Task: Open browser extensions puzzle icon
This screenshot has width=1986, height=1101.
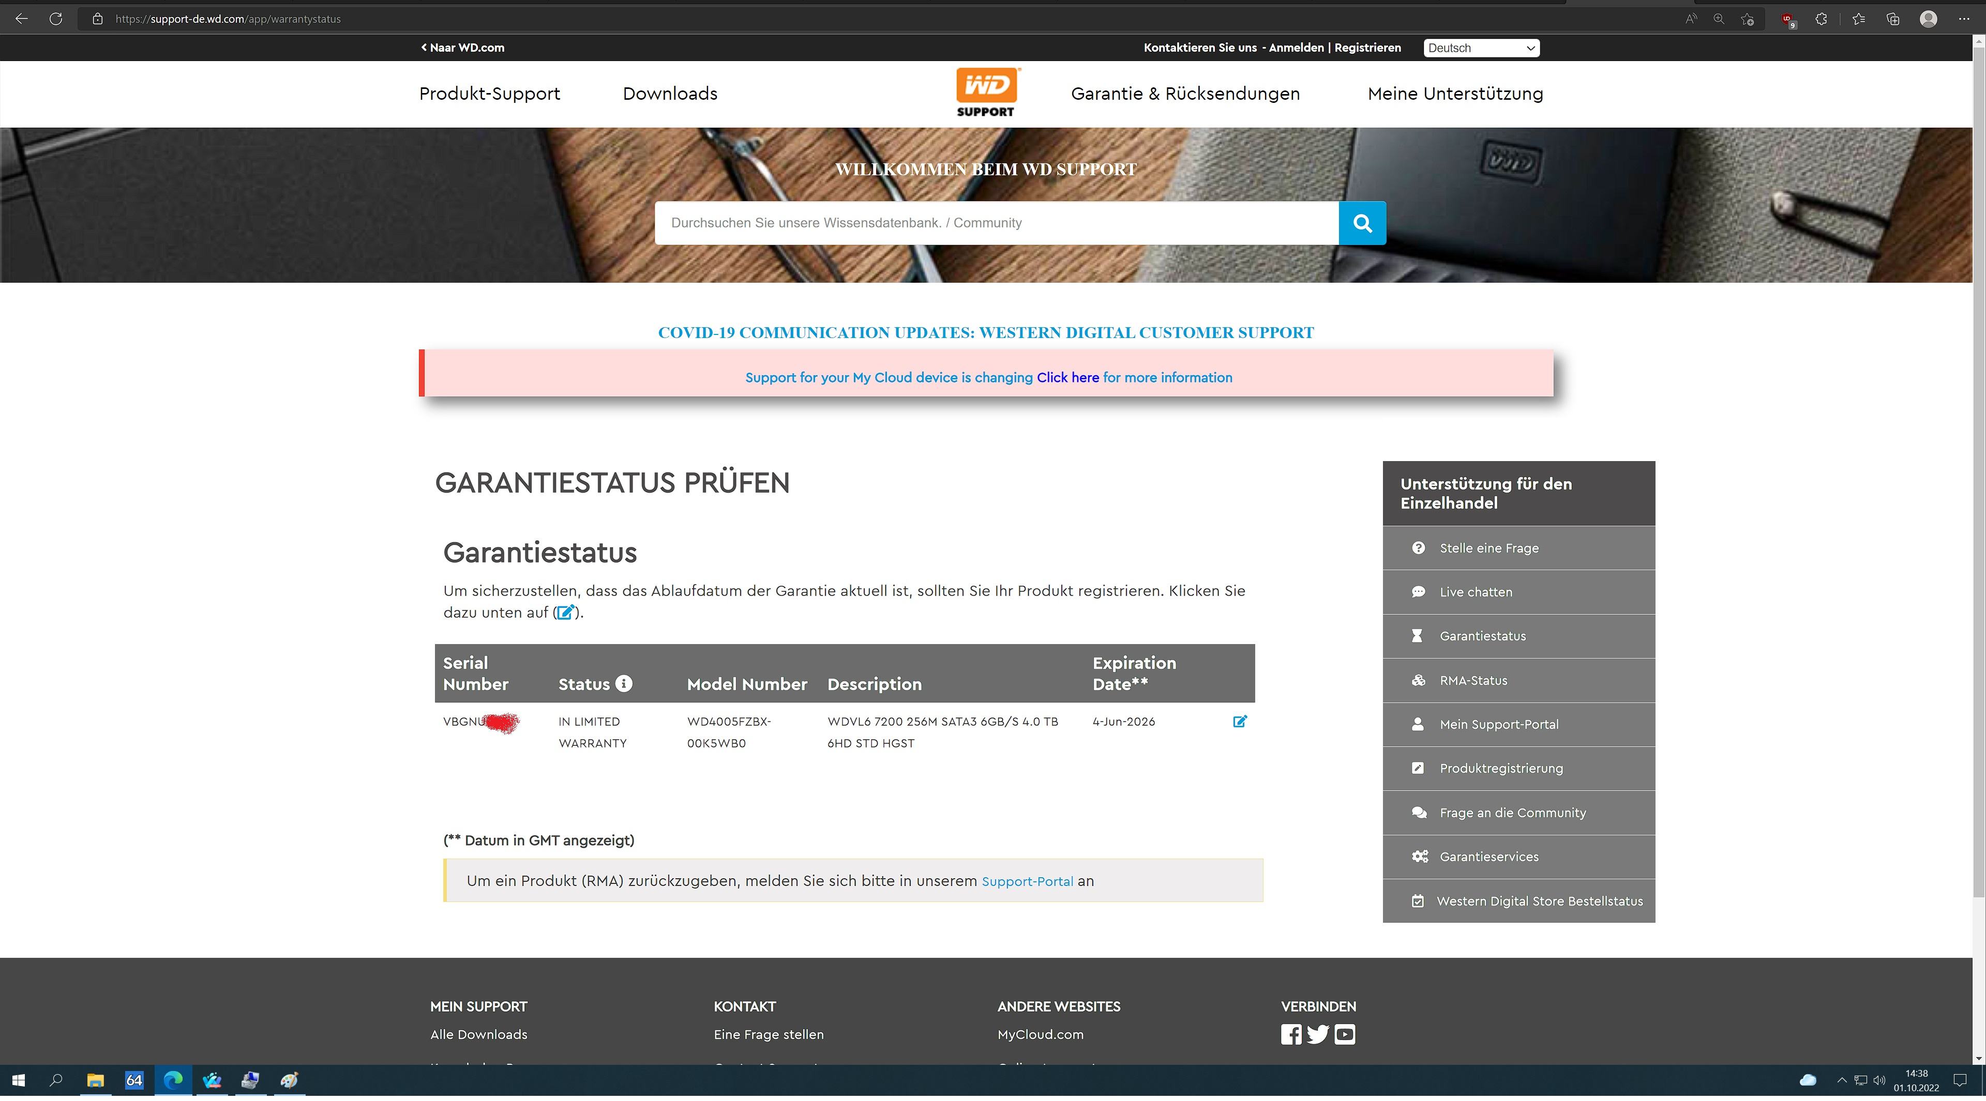Action: [x=1821, y=19]
